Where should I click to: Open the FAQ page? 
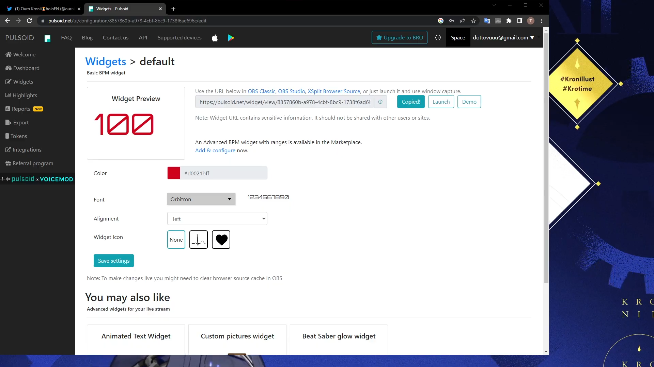(x=66, y=38)
